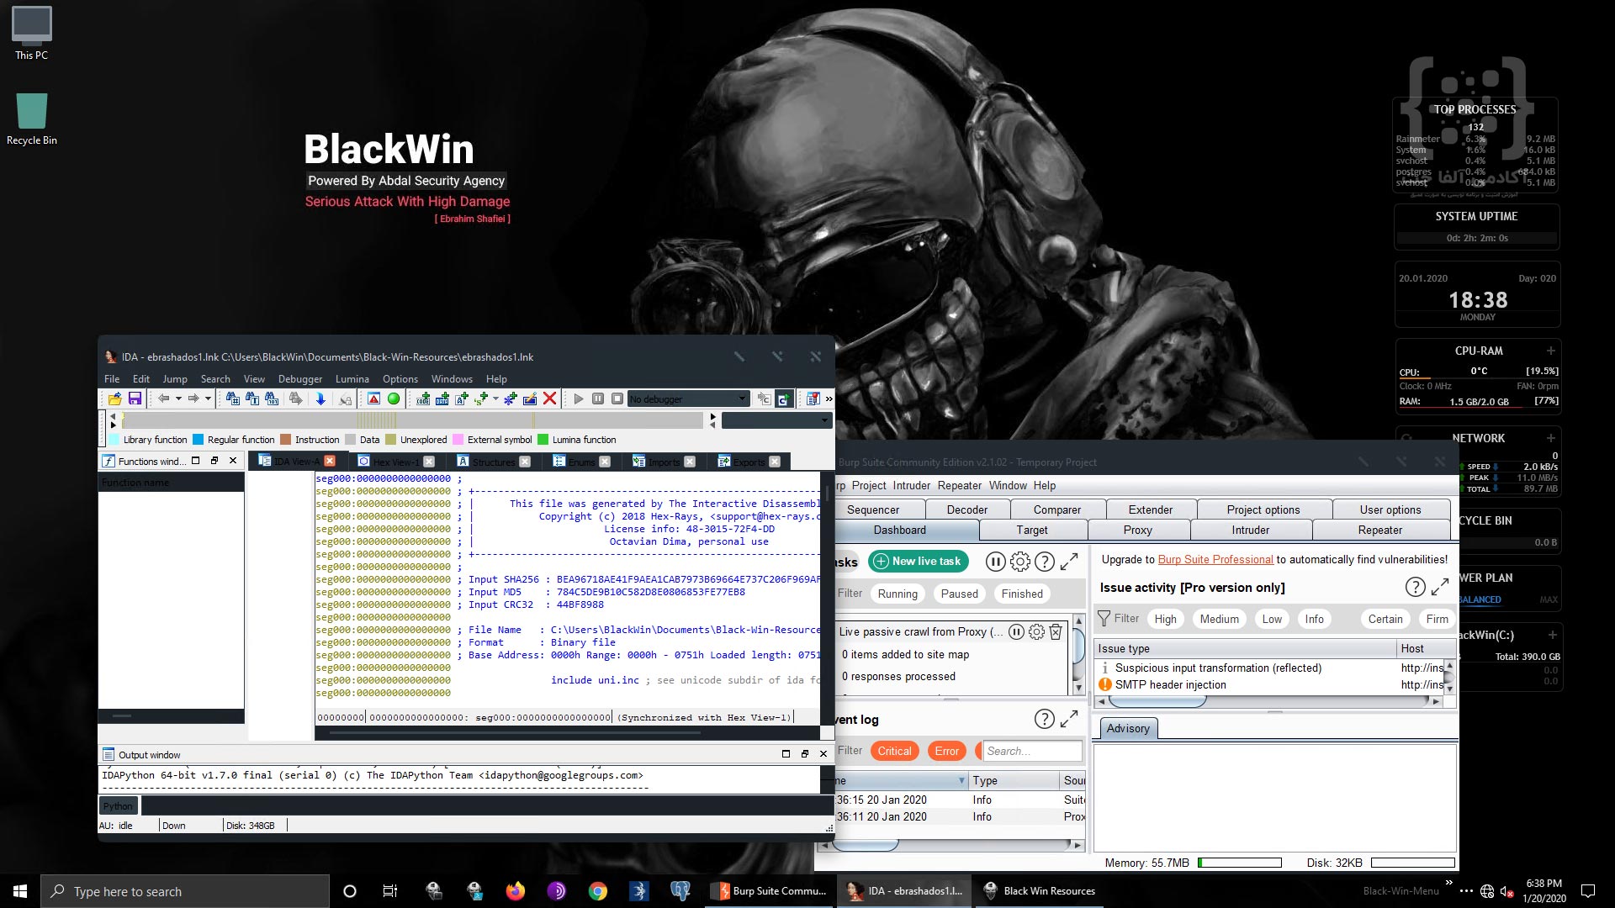
Task: Click the Open file icon in IDA toolbar
Action: click(114, 399)
